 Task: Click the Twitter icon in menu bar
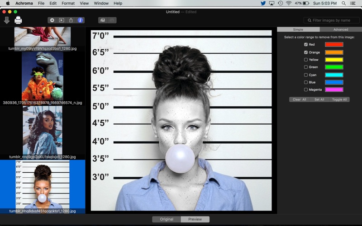[263, 3]
